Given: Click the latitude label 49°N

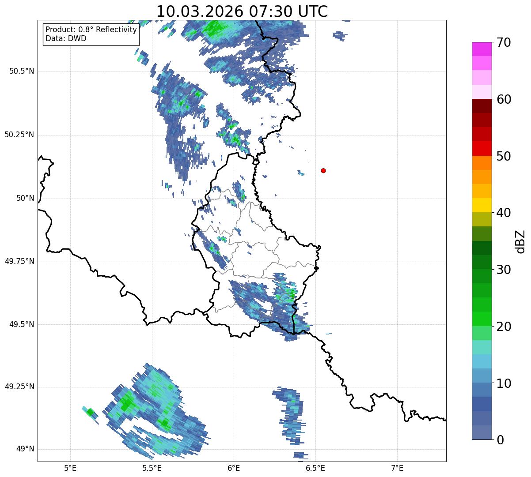Looking at the screenshot, I should coord(25,449).
